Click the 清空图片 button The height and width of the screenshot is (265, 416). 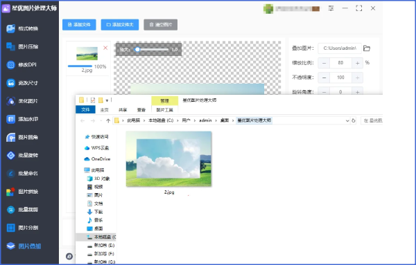coord(161,25)
